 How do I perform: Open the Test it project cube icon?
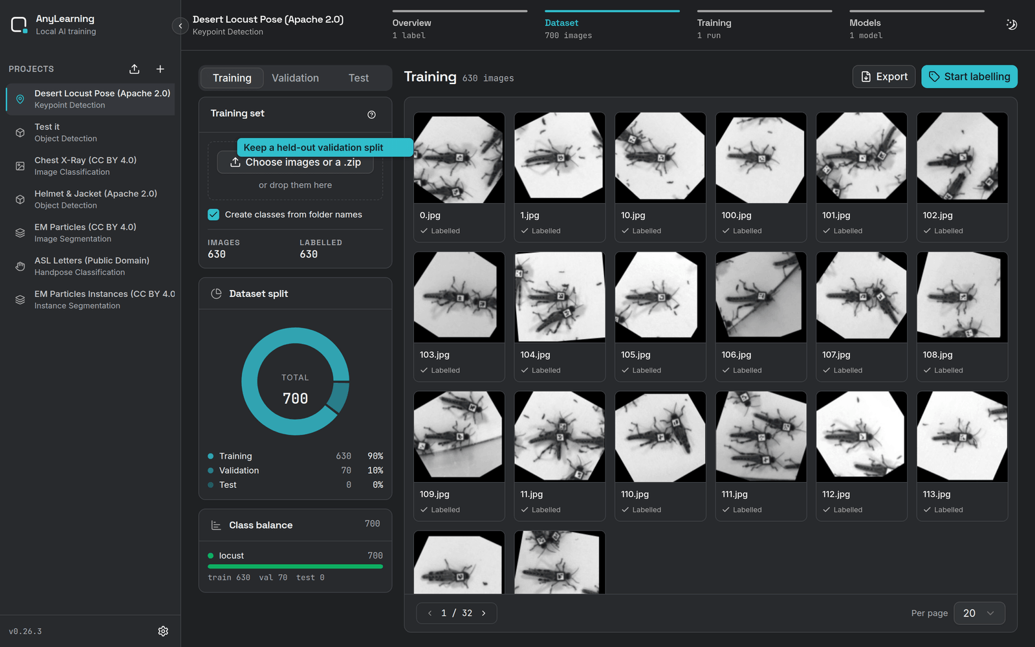point(20,133)
